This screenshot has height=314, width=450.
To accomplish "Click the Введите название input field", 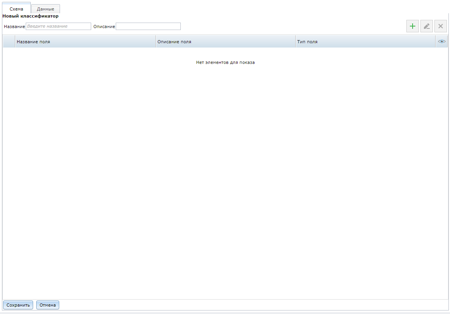I will [x=58, y=26].
